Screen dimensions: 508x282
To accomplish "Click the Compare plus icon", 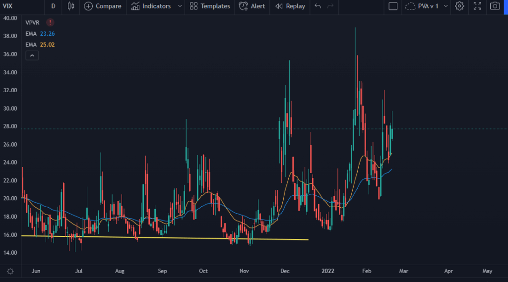I will tap(88, 6).
